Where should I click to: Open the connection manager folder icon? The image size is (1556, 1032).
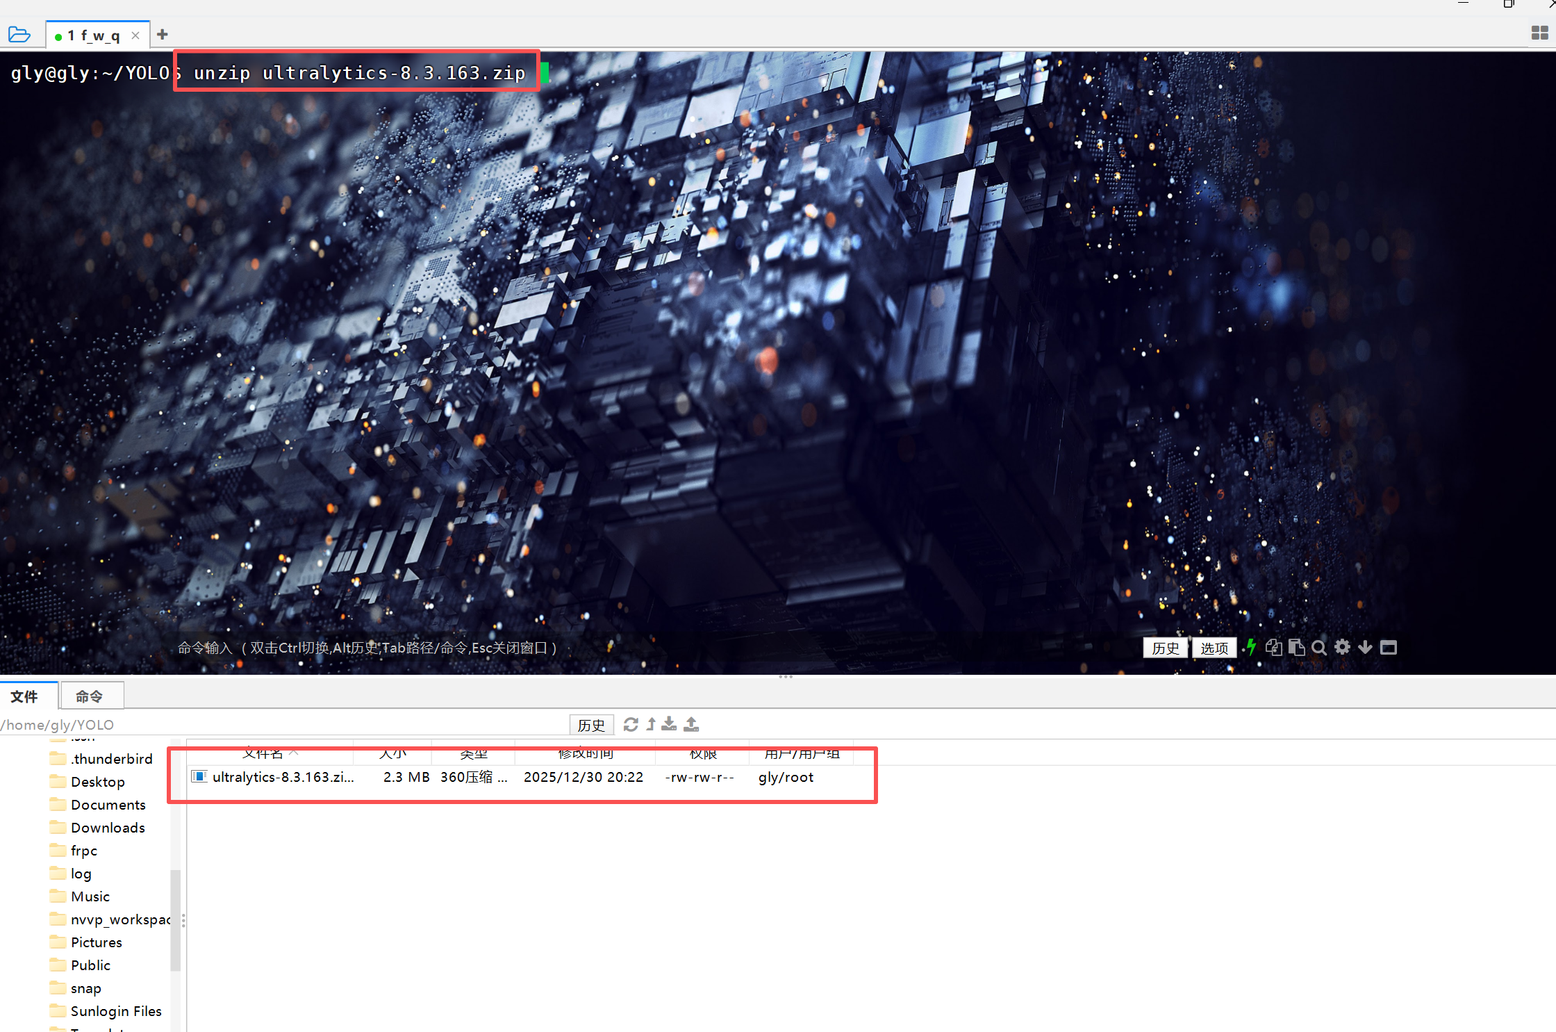point(19,34)
